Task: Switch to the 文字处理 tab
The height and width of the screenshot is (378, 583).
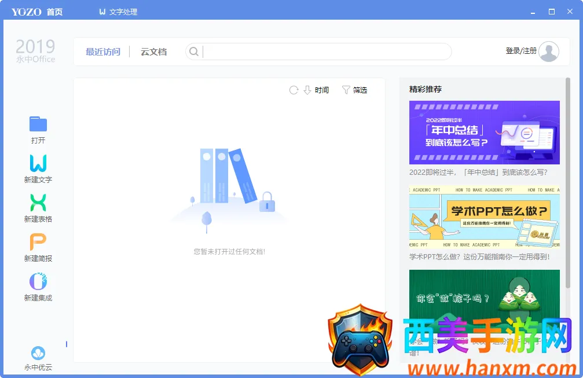Action: click(x=118, y=12)
